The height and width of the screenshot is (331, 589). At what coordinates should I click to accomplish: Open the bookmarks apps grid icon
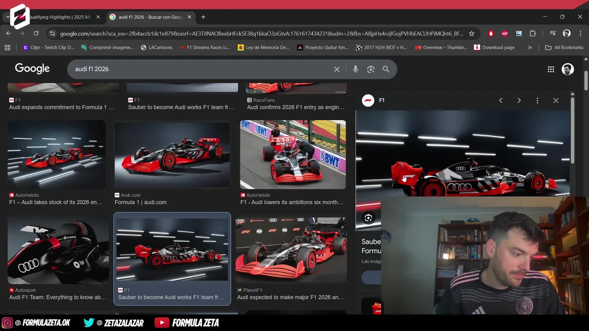point(7,47)
